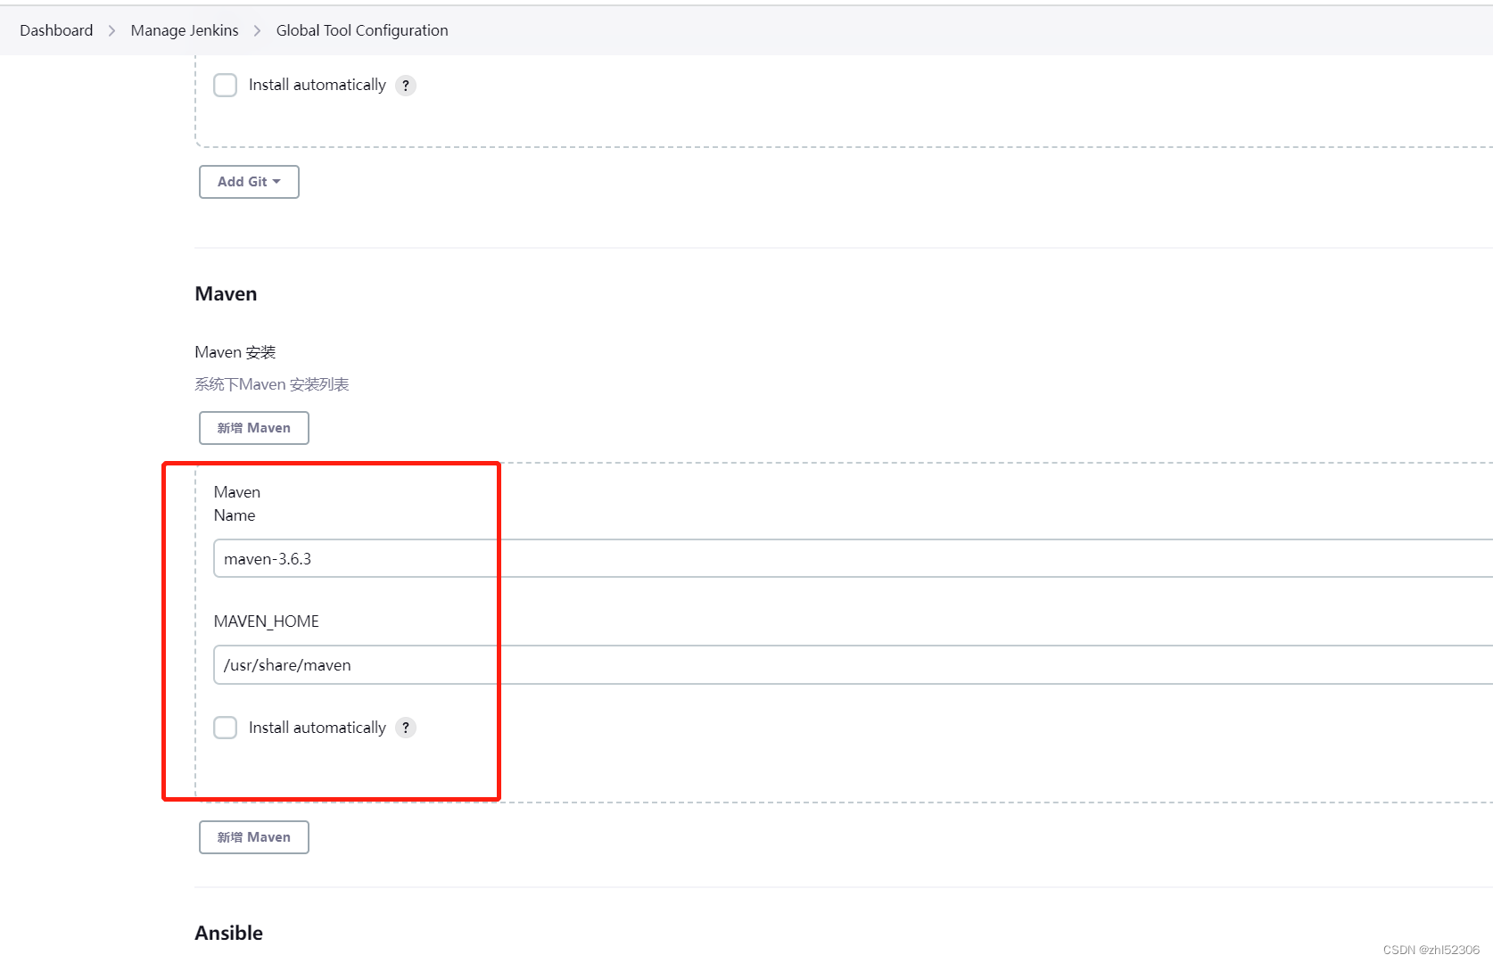1493x963 pixels.
Task: Click the MAVEN_HOME label
Action: pos(267,621)
